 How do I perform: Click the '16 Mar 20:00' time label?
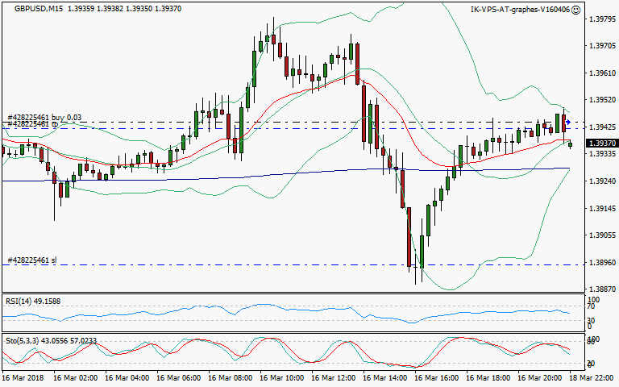[x=540, y=378]
